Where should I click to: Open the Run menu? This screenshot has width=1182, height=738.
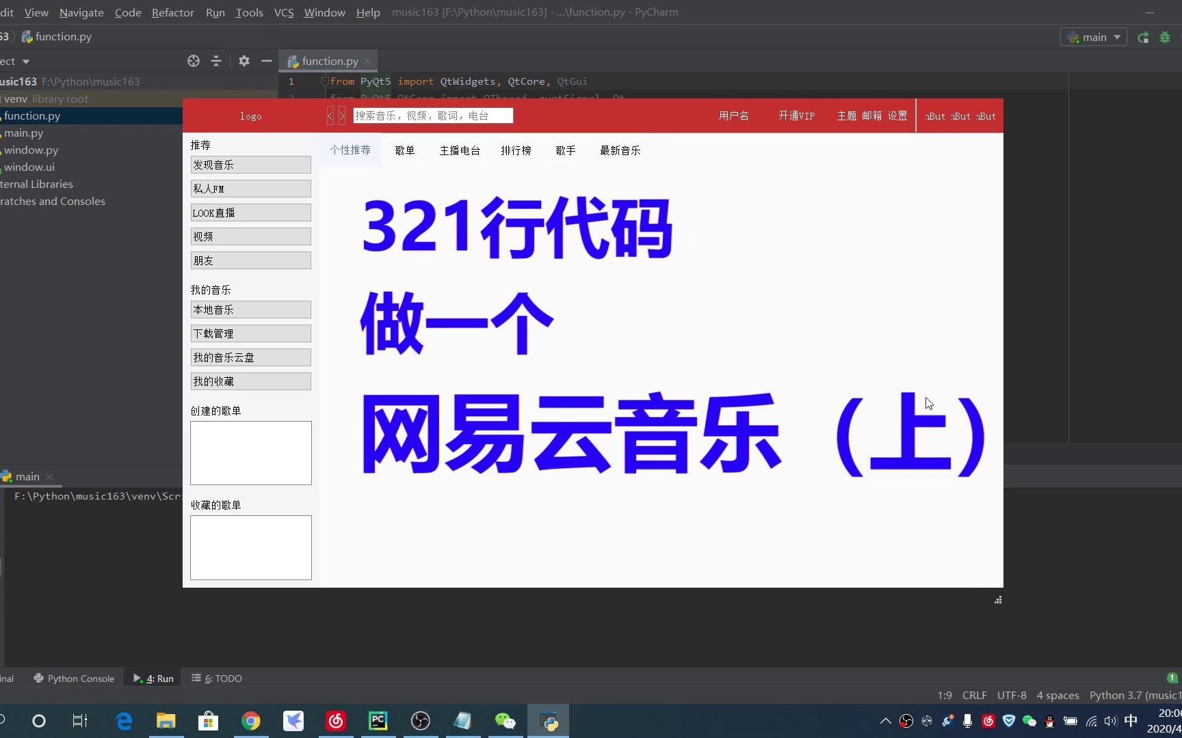point(215,12)
